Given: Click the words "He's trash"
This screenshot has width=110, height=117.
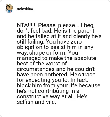Looking at the screenshot, I should pyautogui.click(x=83, y=75).
